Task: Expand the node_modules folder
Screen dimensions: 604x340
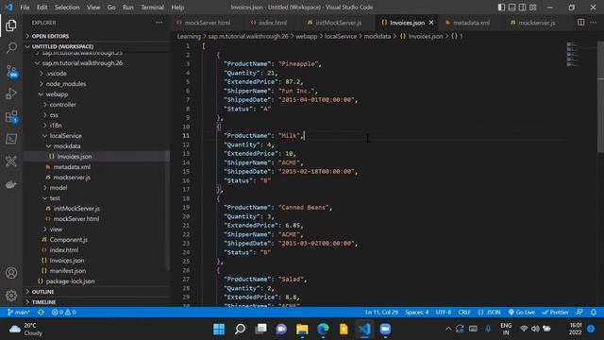Action: 65,84
